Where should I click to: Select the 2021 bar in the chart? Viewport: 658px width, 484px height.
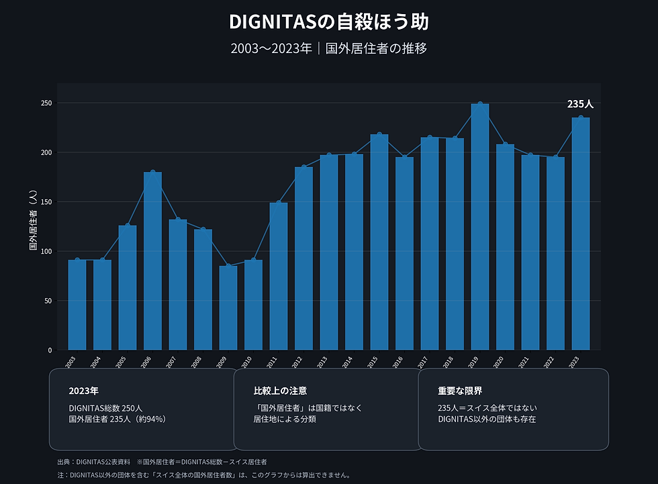[530, 252]
